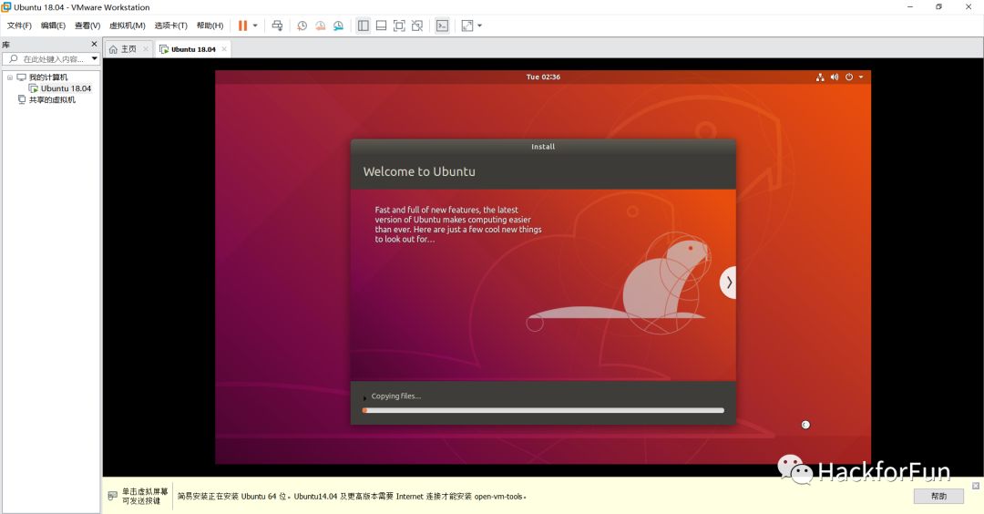Open the Ubuntu system menu arrow

point(861,77)
